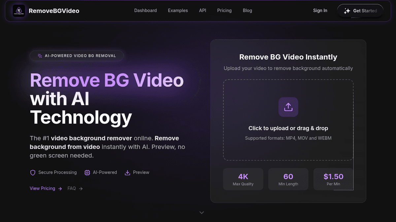Click the AI-Powered chip icon
Viewport: 396px width, 222px height.
87,173
